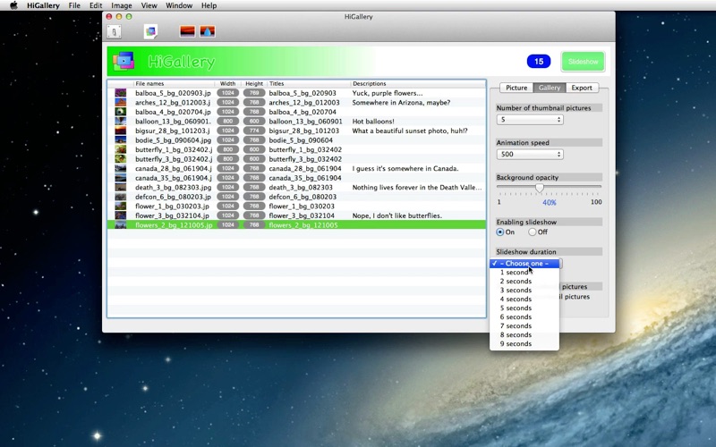Open the Help menu
This screenshot has height=447, width=716.
coord(209,5)
